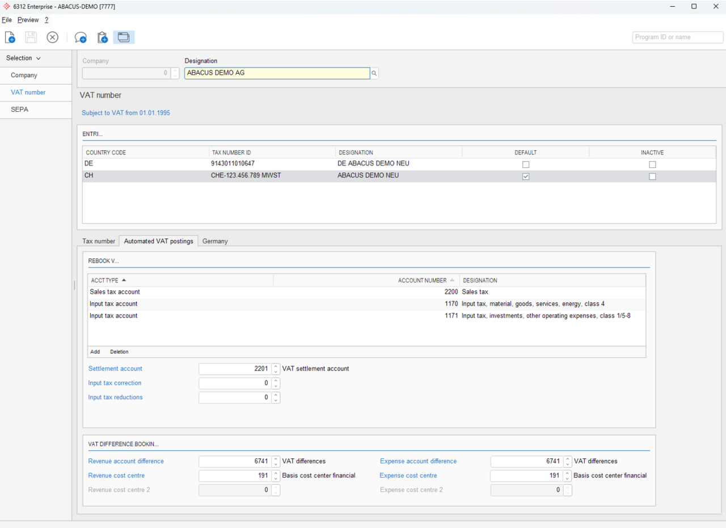
Task: Click the panel splitter handle left of the rebook list
Action: [x=74, y=285]
